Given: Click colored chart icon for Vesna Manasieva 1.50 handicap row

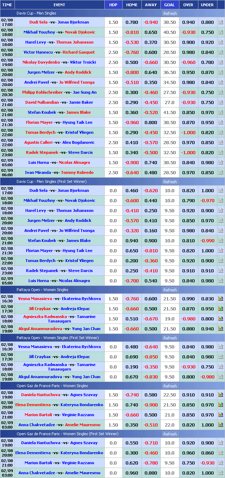Looking at the screenshot, I should (x=221, y=299).
